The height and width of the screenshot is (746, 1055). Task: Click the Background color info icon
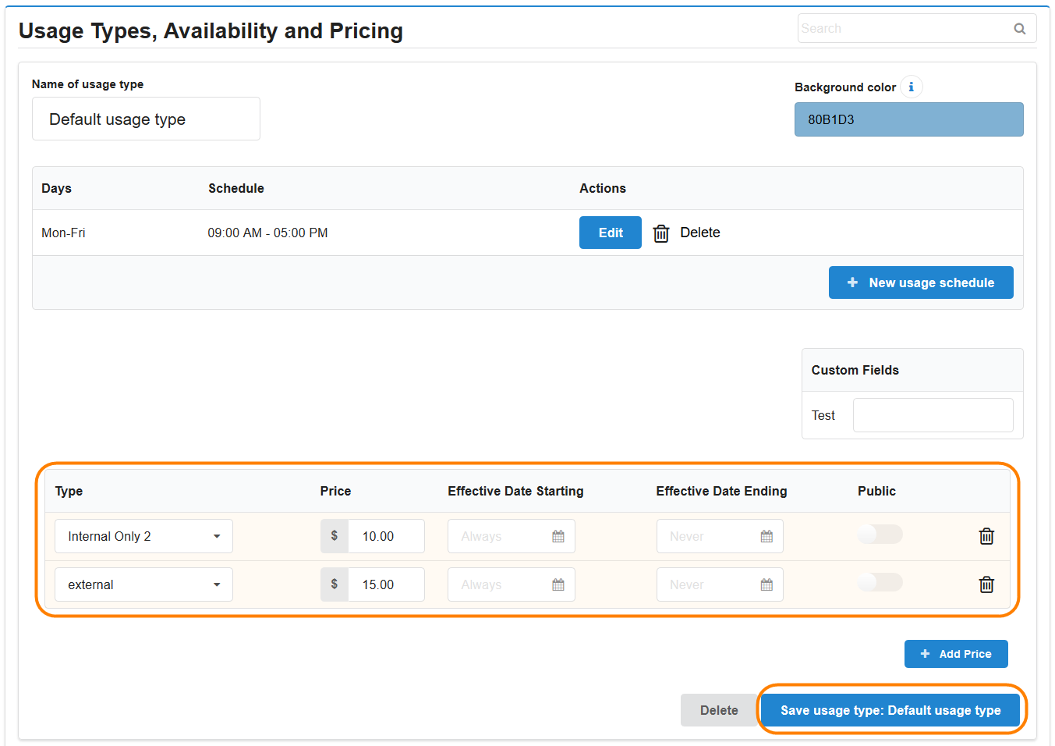911,87
